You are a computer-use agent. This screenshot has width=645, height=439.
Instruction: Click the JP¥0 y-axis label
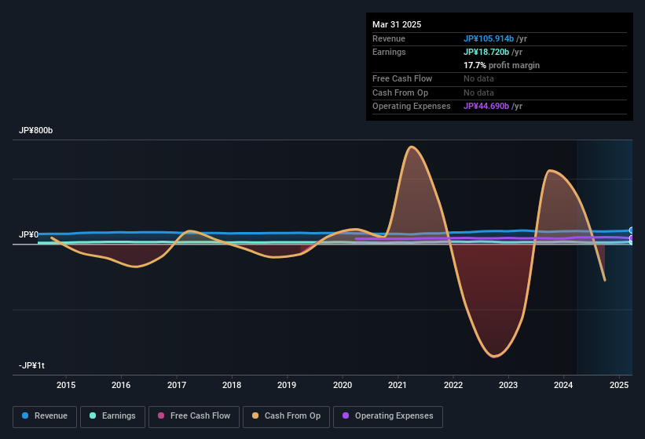28,234
